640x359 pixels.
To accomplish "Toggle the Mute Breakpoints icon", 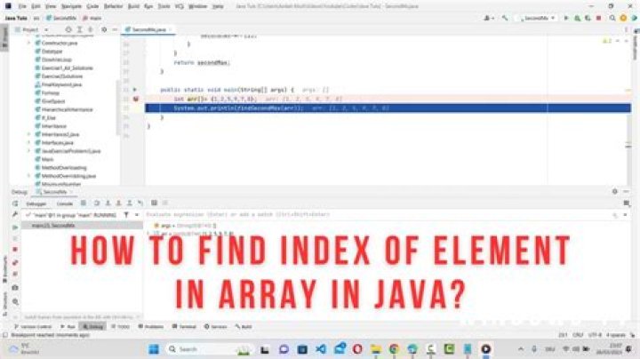I will (15, 275).
